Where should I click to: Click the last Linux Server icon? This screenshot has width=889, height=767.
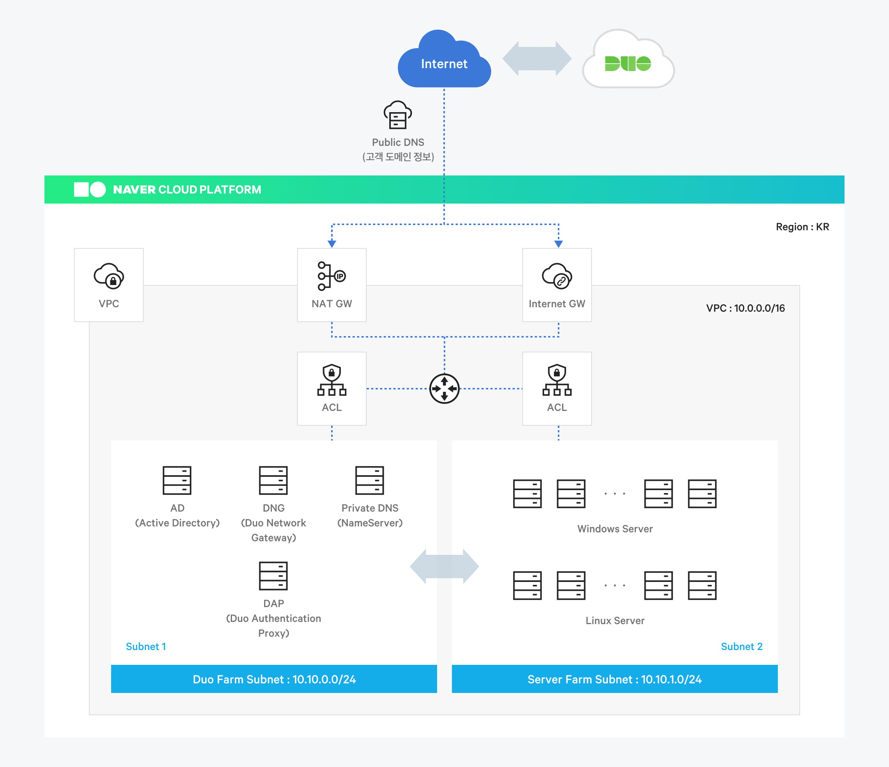702,585
